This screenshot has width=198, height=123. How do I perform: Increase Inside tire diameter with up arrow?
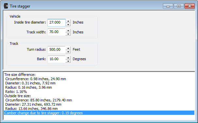click(x=68, y=21)
